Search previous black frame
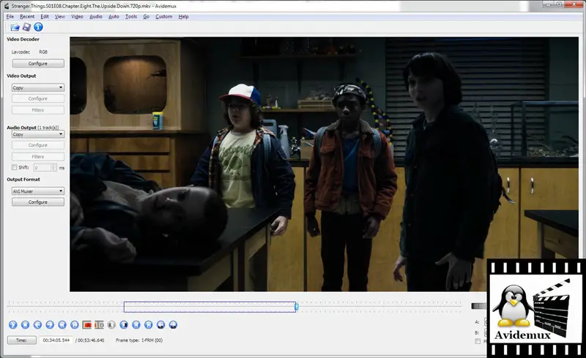This screenshot has height=358, width=586. [x=112, y=325]
